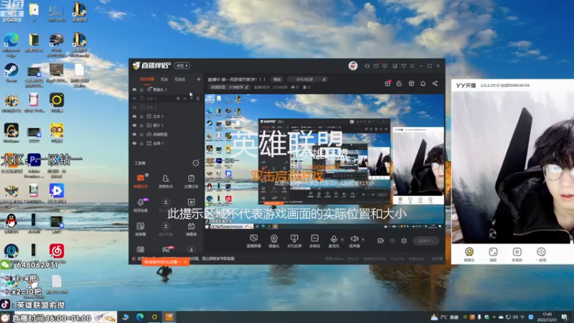The width and height of the screenshot is (574, 323).
Task: Move layer 文本 3 up with arrow
Action: [x=185, y=98]
